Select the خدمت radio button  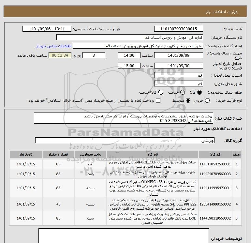tap(183, 92)
